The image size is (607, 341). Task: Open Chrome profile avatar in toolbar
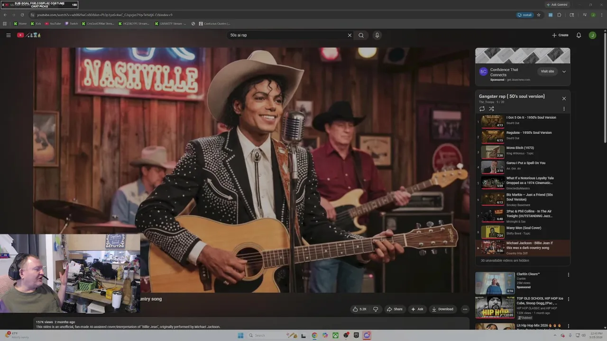coord(593,15)
